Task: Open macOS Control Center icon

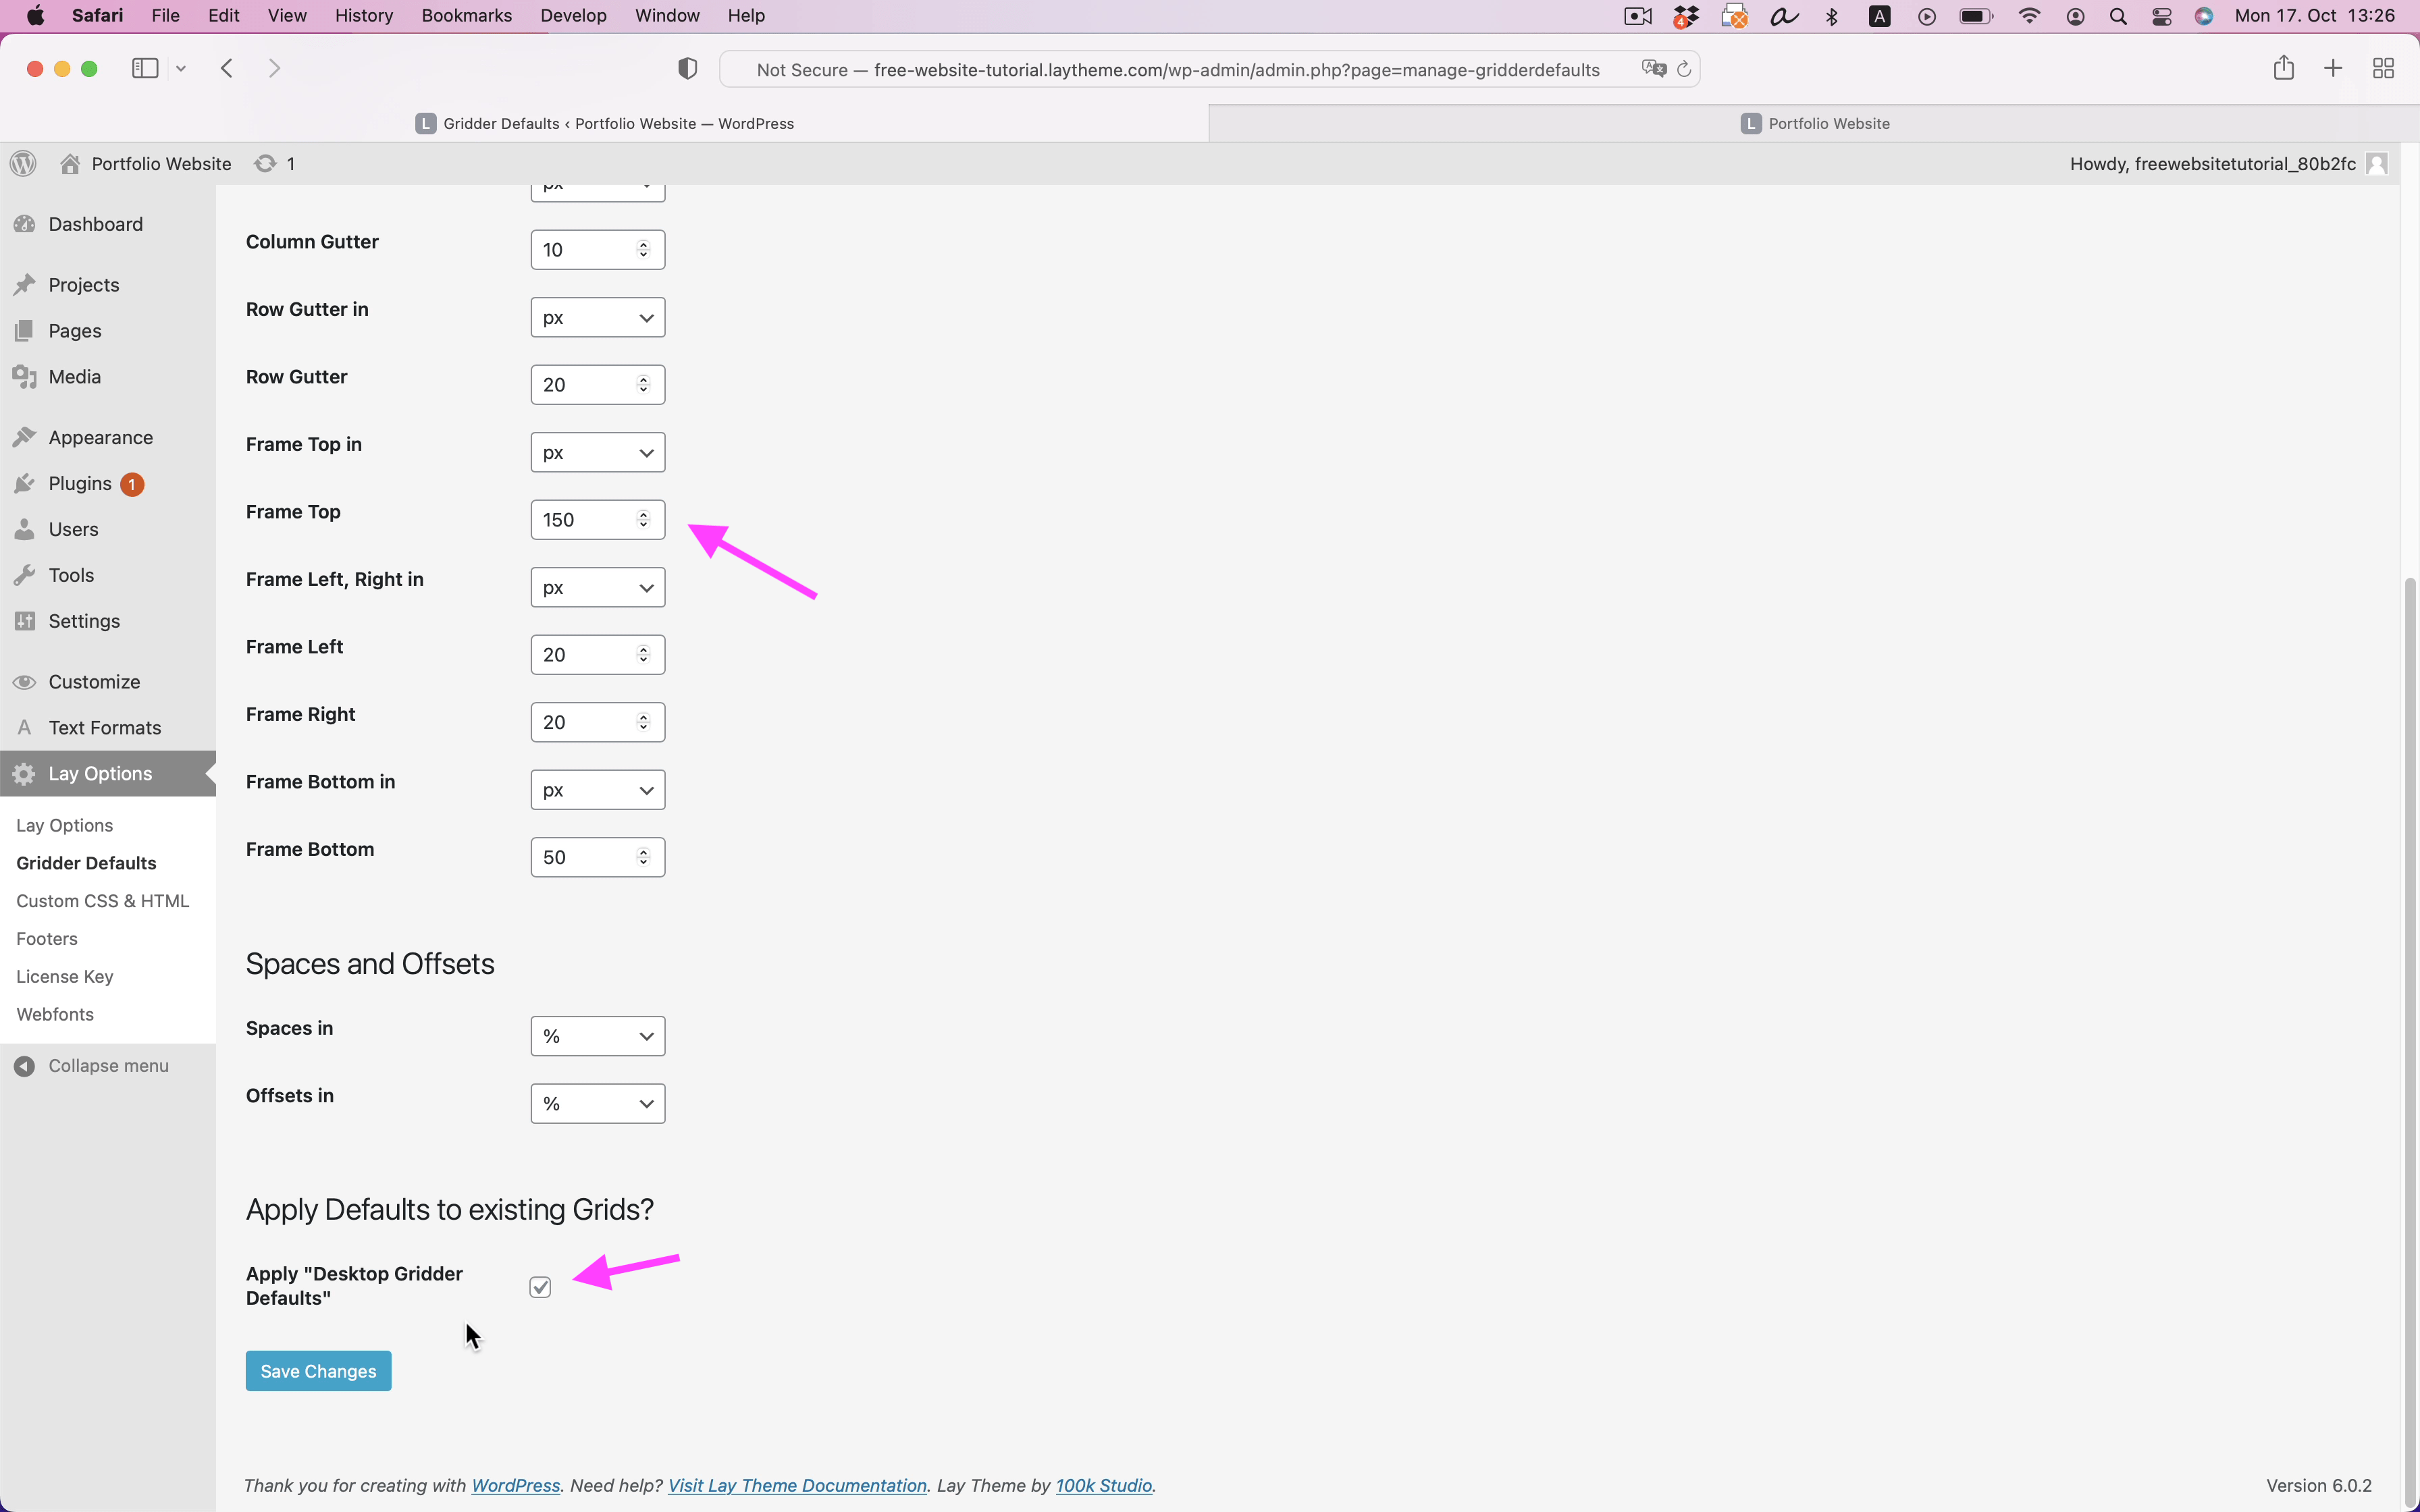Action: pyautogui.click(x=2162, y=16)
